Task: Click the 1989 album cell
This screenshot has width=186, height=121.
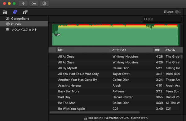Action: coord(173,74)
